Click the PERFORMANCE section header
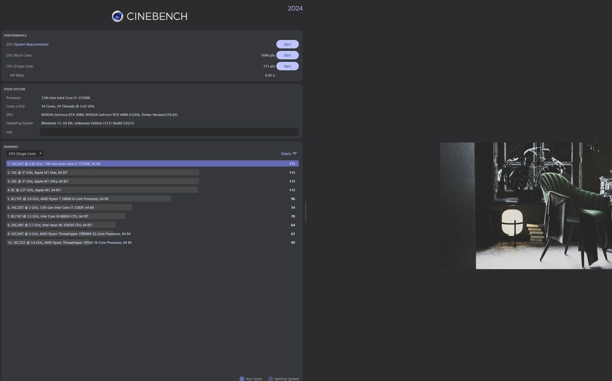 [15, 35]
